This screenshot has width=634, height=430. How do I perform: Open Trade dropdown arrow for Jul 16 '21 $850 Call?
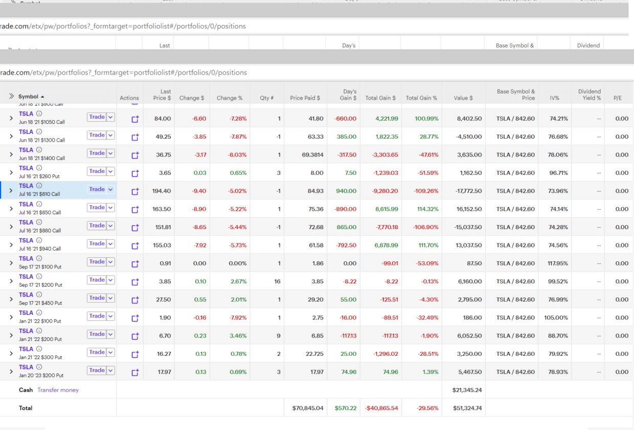(110, 207)
